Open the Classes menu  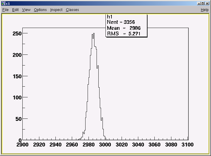(x=72, y=10)
